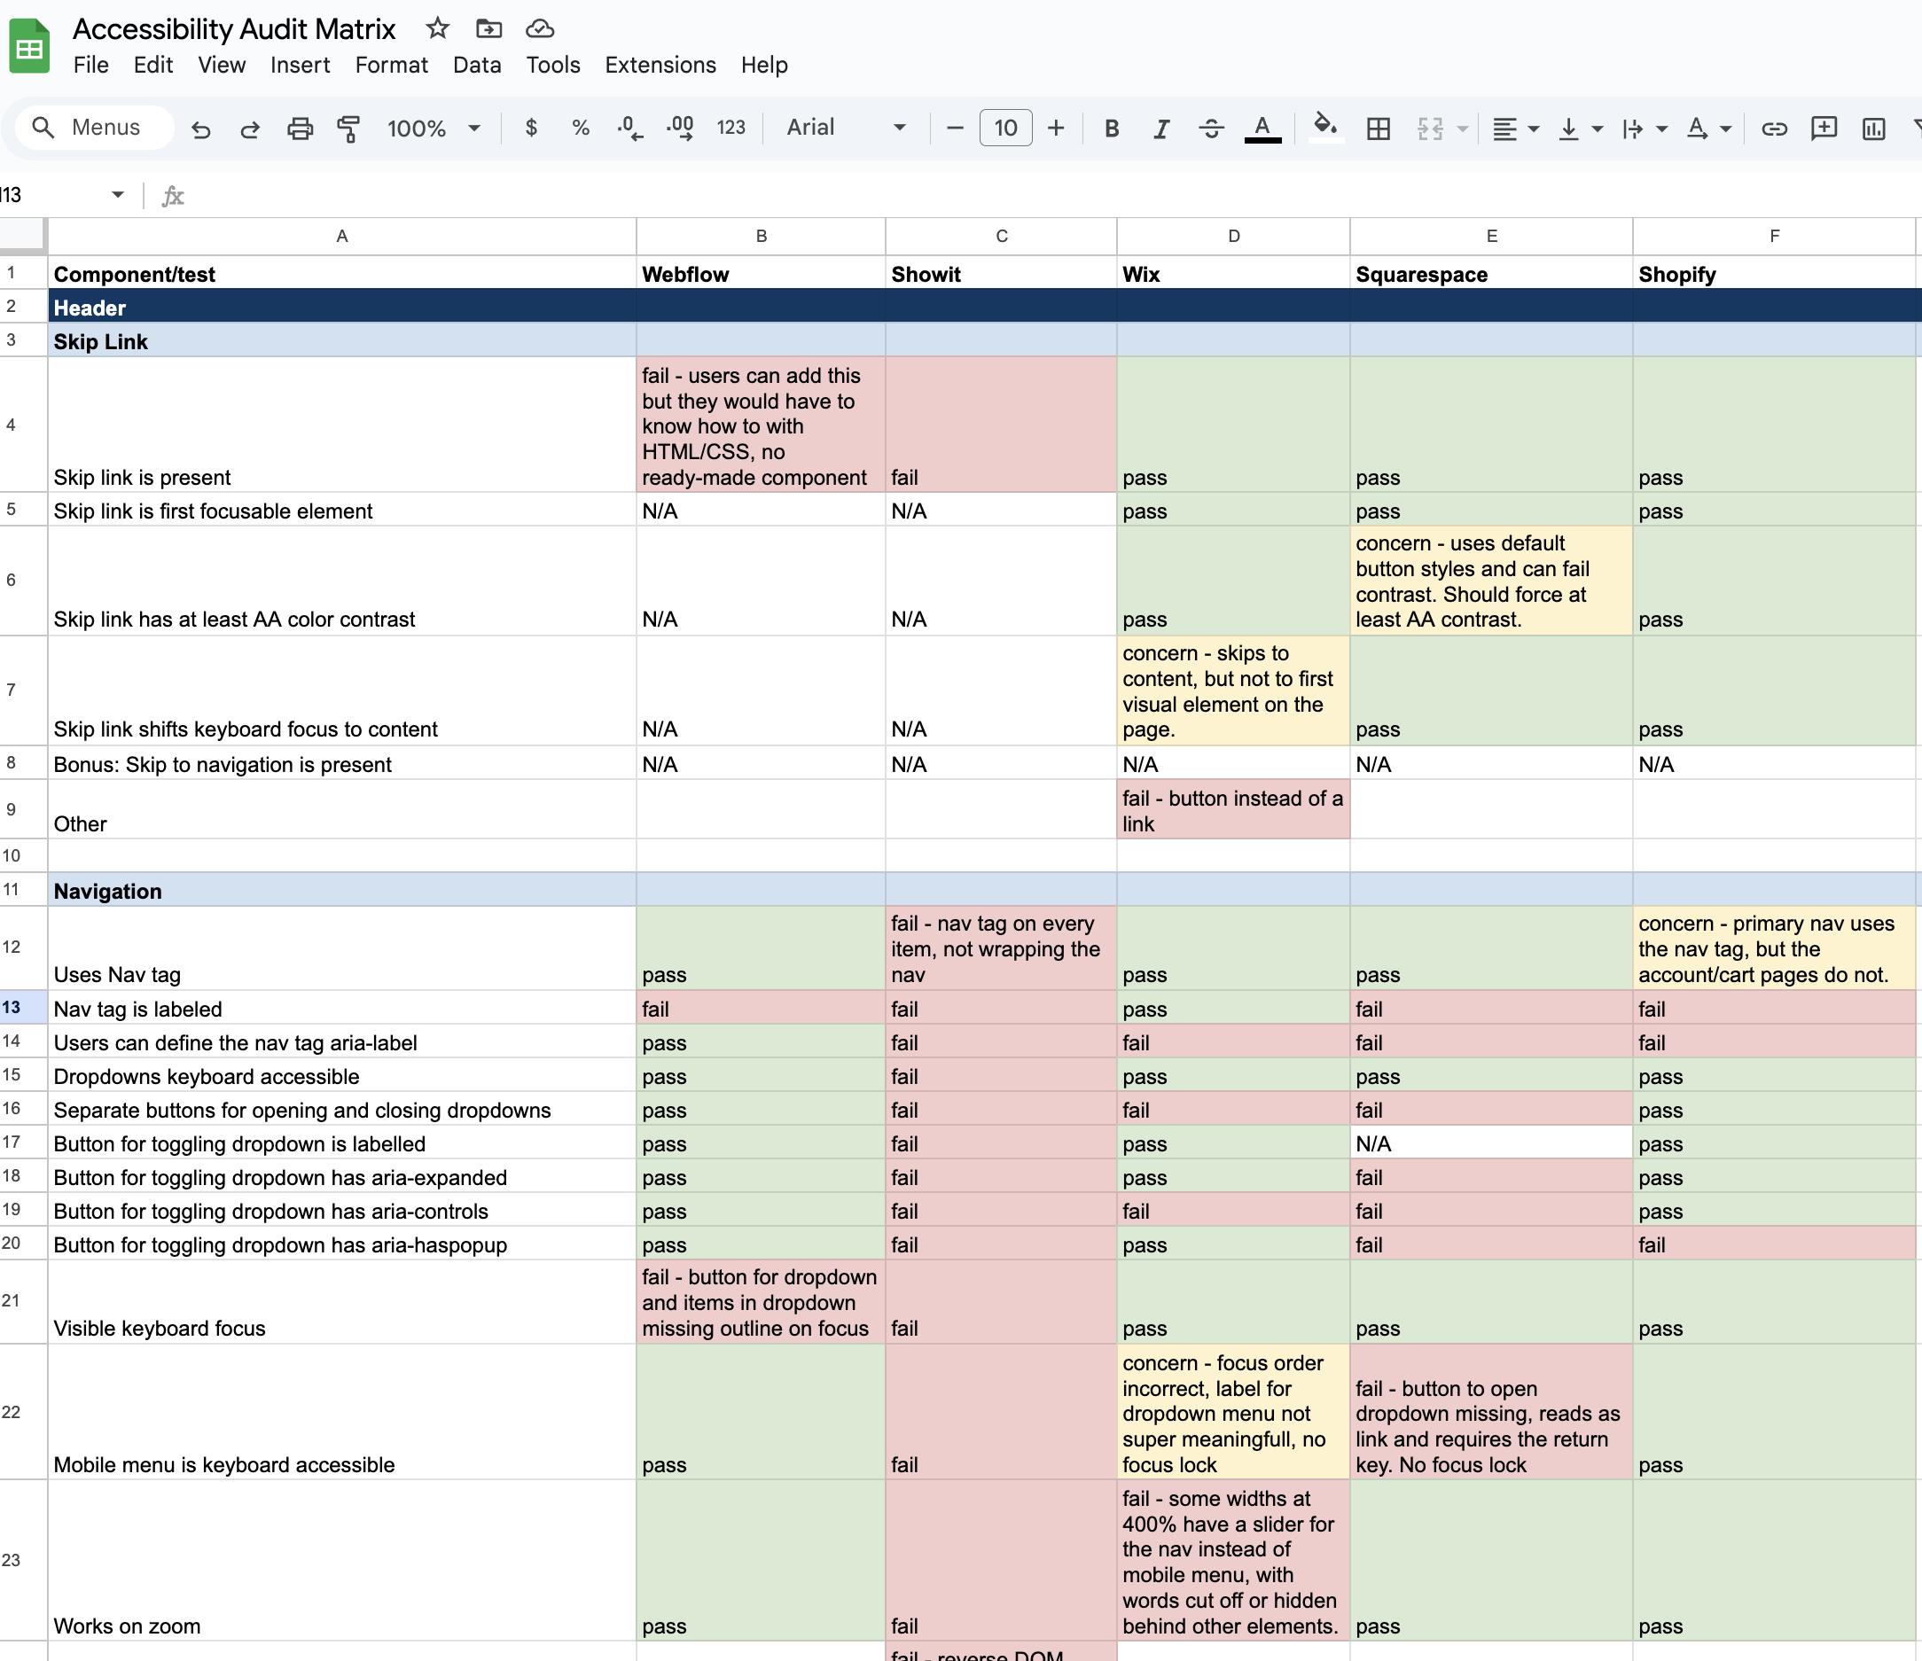Open the name box dropdown arrow

click(x=118, y=195)
